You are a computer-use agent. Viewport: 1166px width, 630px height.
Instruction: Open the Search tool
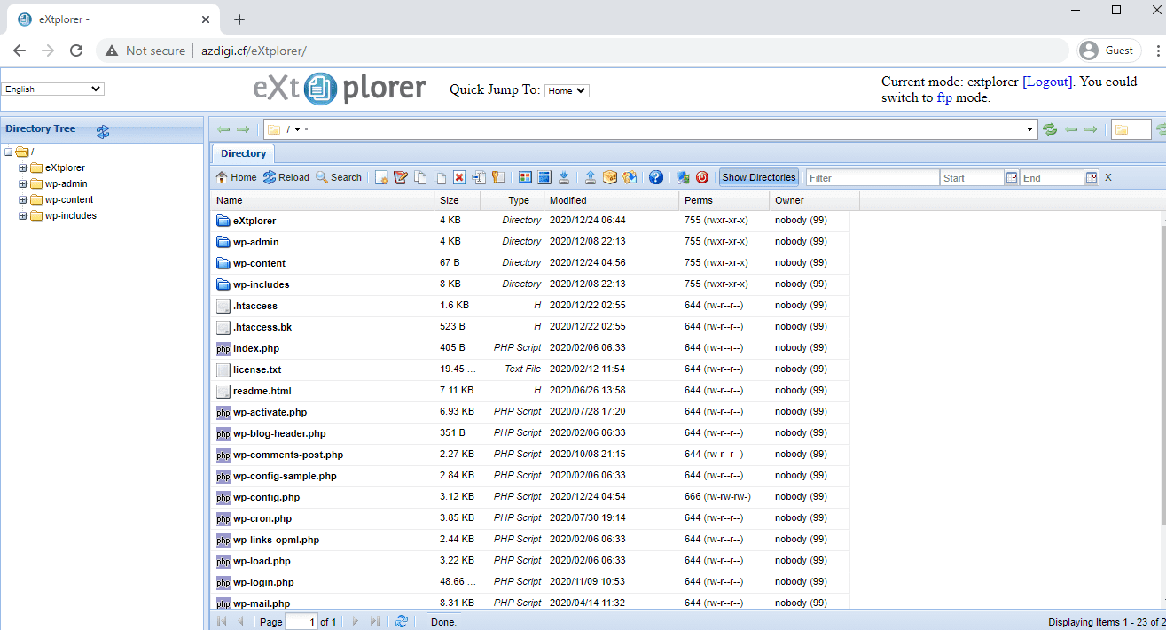coord(338,177)
